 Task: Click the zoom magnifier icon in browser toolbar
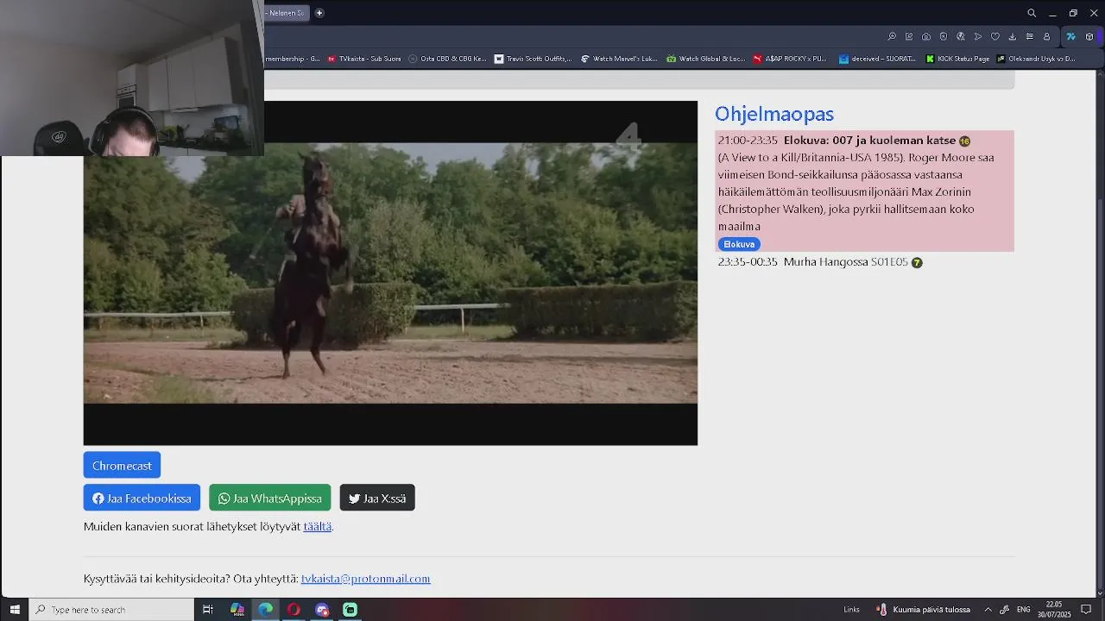coord(892,37)
